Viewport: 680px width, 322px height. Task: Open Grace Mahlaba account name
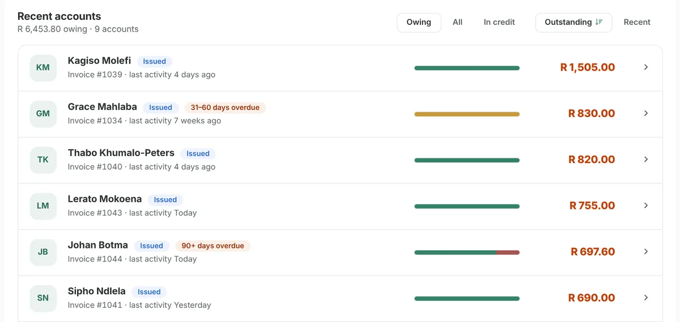[102, 107]
